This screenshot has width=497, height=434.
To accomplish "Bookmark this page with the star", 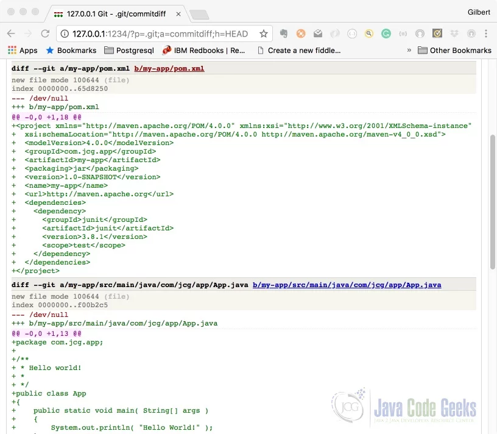I will 263,34.
